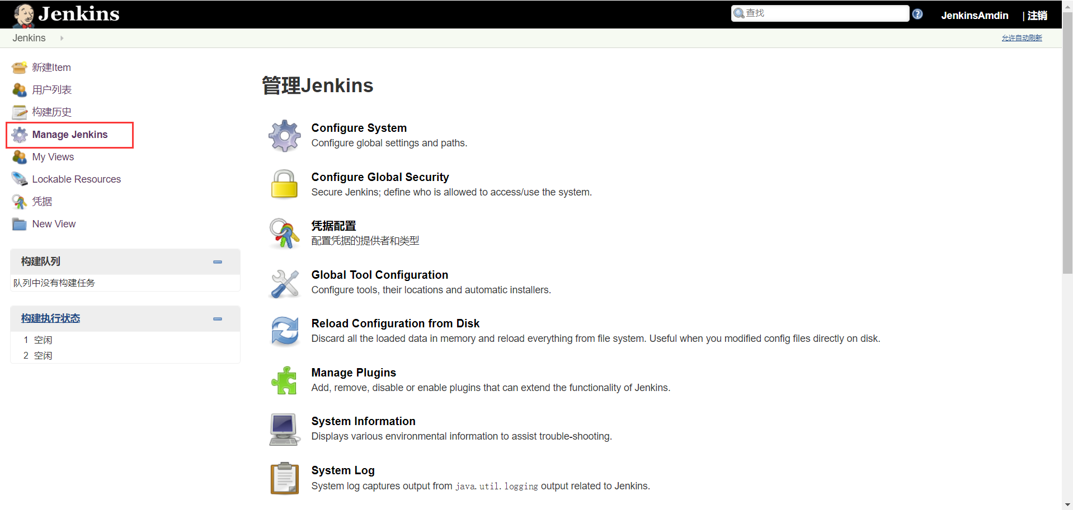Screen dimensions: 1073x510
Task: Open the JenkinsAmdin user profile link
Action: [x=975, y=16]
